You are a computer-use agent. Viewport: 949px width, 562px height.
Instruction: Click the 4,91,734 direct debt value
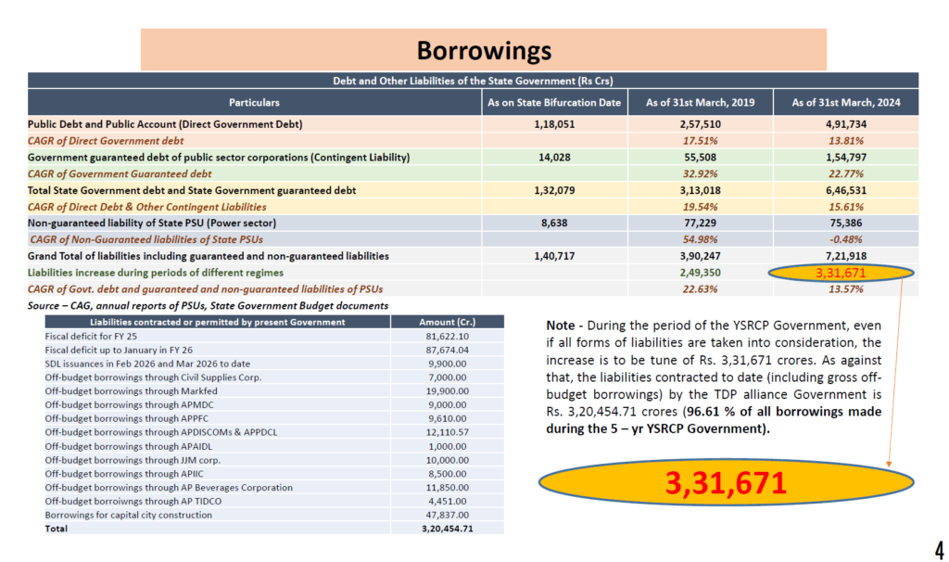point(845,123)
